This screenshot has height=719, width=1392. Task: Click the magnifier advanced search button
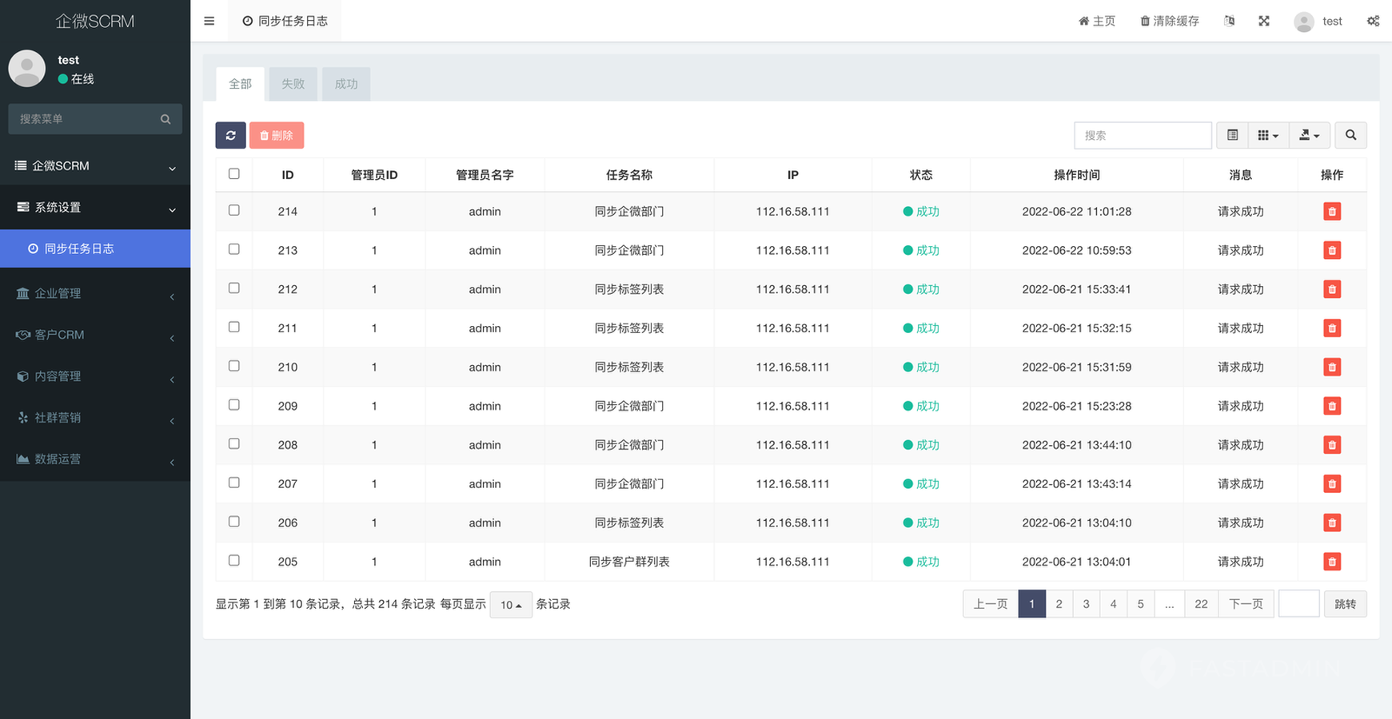[1350, 135]
